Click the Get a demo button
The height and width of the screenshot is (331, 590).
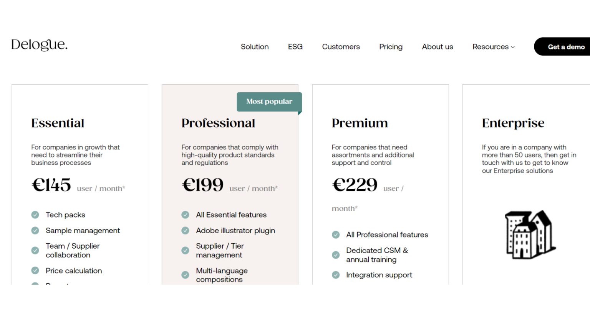coord(566,46)
